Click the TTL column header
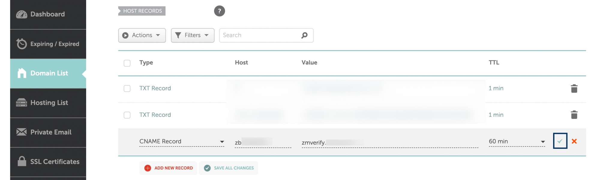 pyautogui.click(x=494, y=63)
